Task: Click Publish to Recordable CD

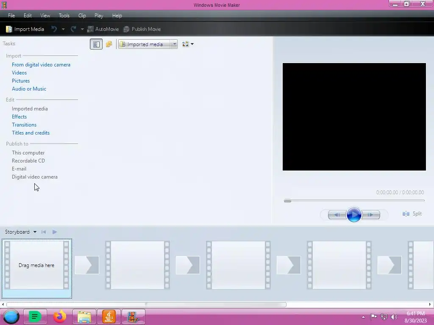Action: click(x=28, y=160)
